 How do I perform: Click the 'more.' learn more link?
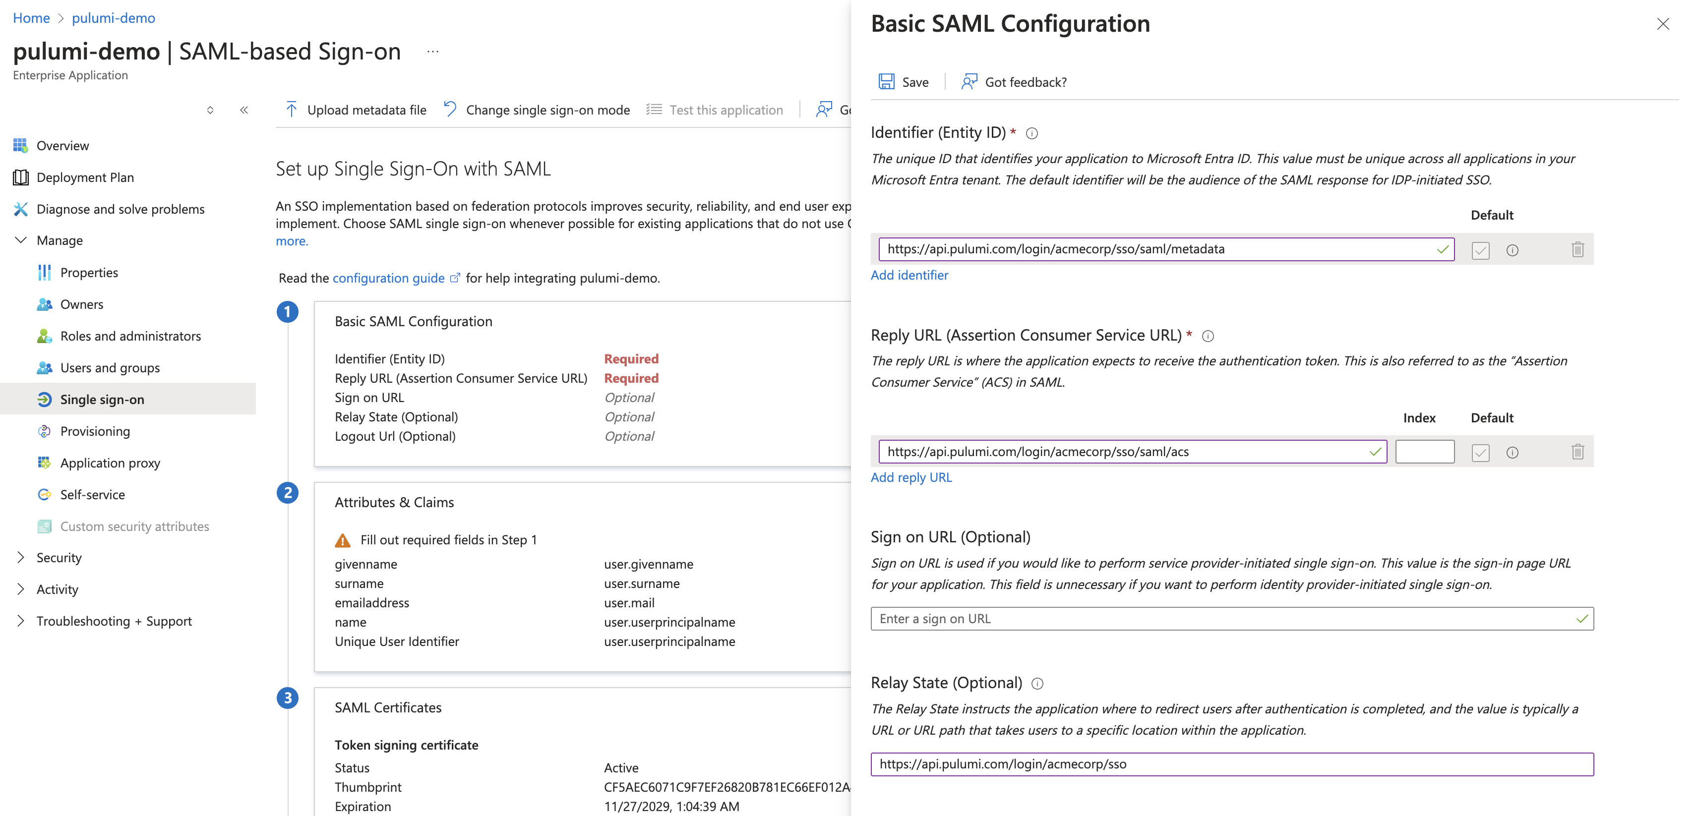292,240
